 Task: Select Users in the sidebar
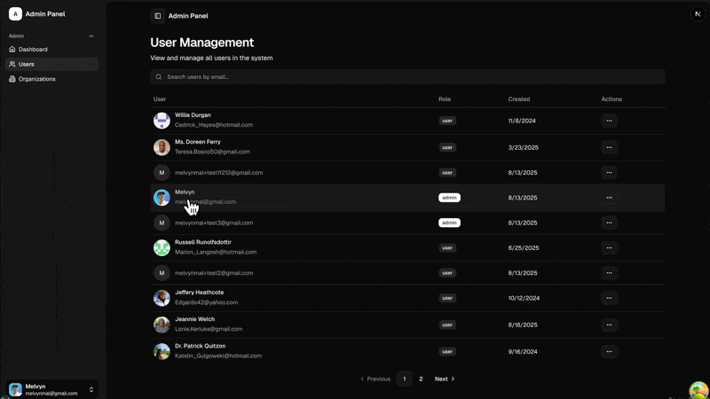point(27,64)
